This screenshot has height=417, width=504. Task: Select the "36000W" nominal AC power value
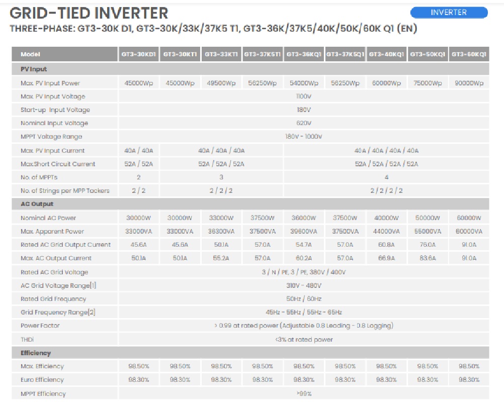[x=304, y=218]
